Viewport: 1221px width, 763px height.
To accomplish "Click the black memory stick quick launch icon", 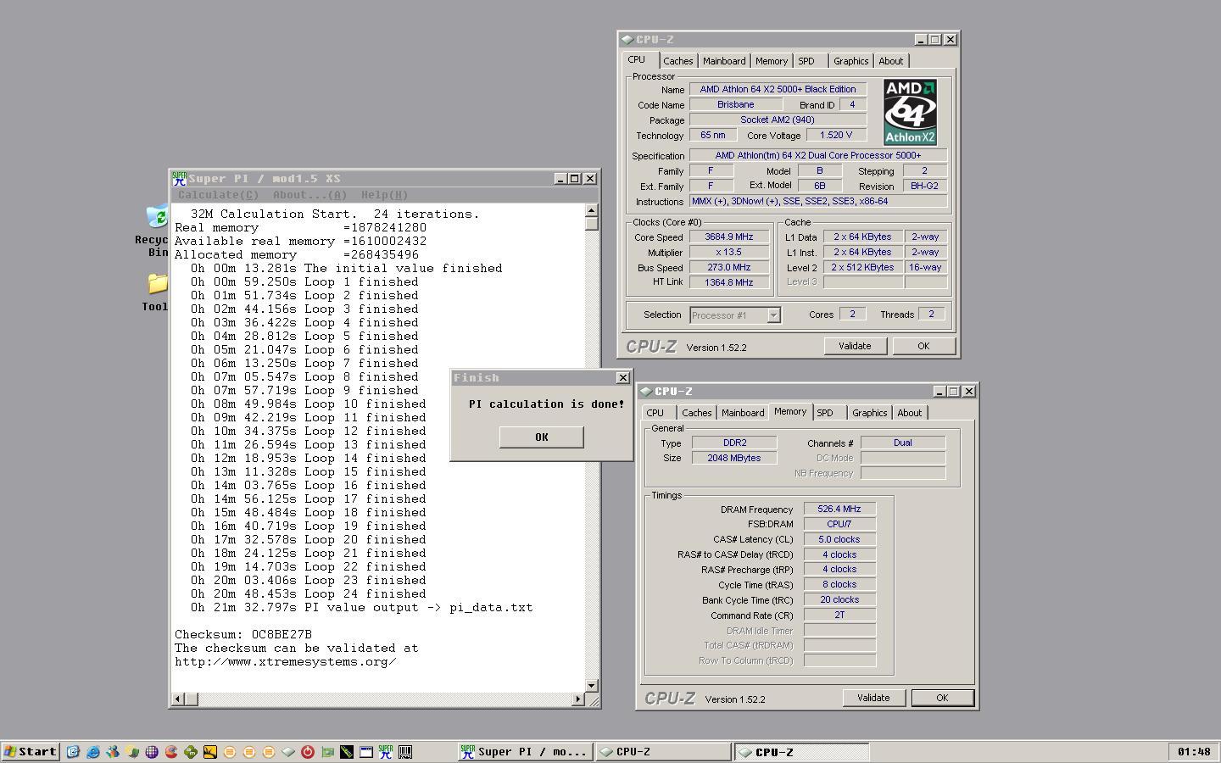I will 347,751.
